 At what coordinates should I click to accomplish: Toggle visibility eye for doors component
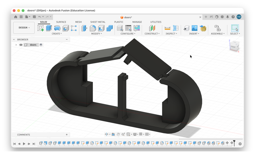[21, 45]
